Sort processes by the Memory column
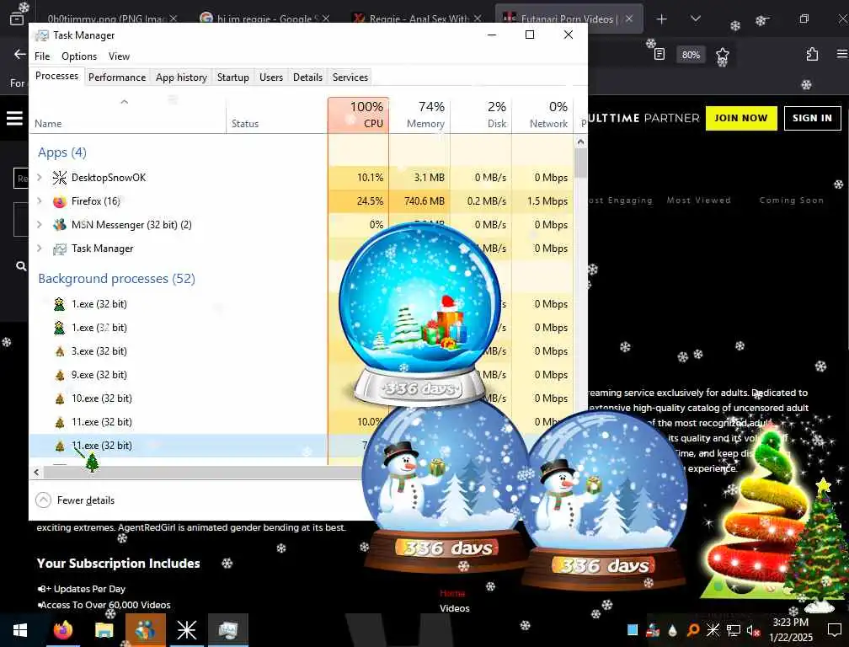849x647 pixels. pyautogui.click(x=419, y=115)
